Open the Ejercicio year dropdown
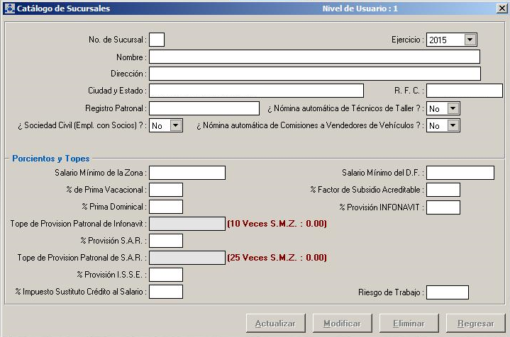 tap(470, 40)
